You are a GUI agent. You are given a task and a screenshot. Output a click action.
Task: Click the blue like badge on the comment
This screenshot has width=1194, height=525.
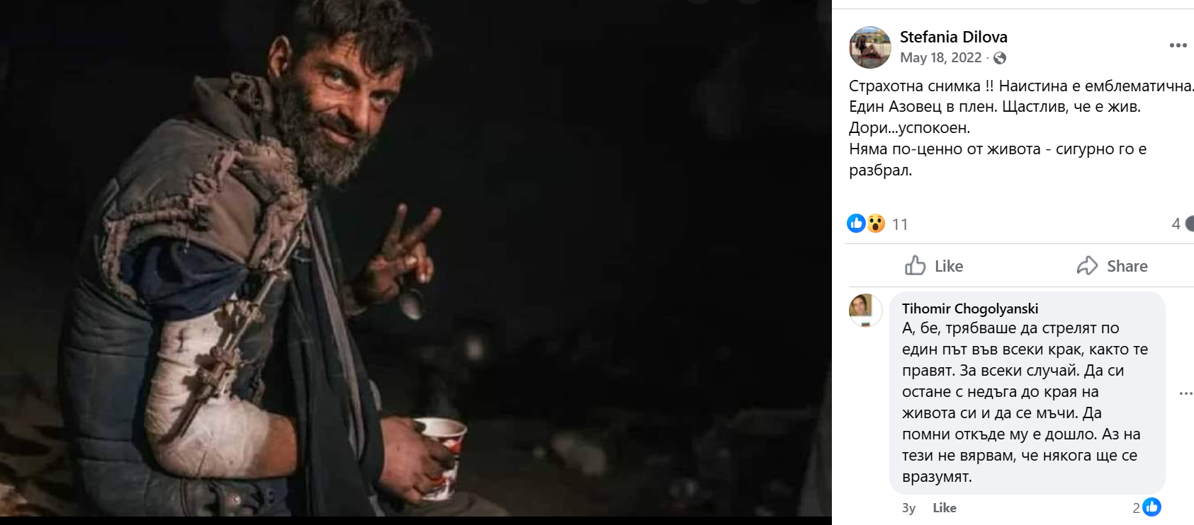tap(1152, 507)
